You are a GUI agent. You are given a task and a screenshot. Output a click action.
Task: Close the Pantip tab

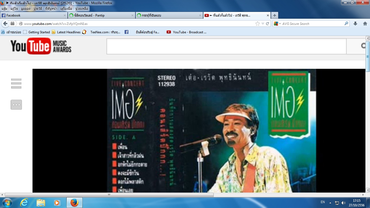pos(132,15)
